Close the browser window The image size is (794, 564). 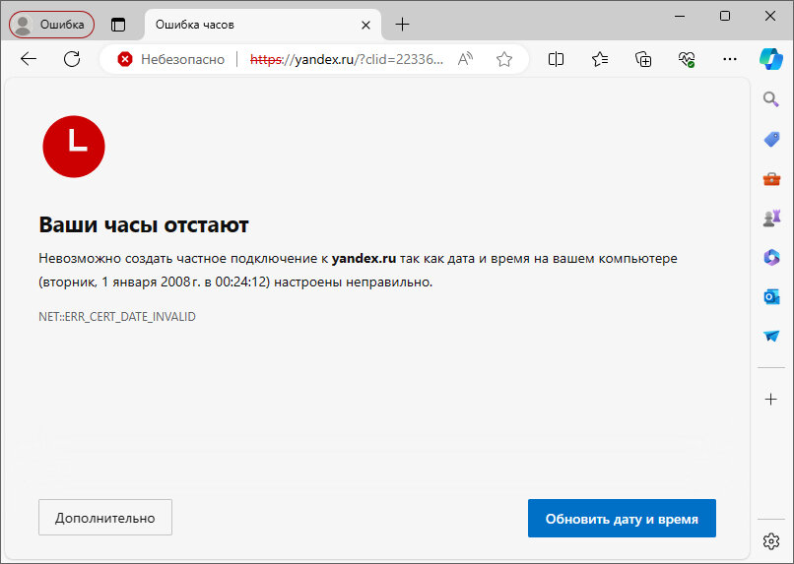[770, 16]
